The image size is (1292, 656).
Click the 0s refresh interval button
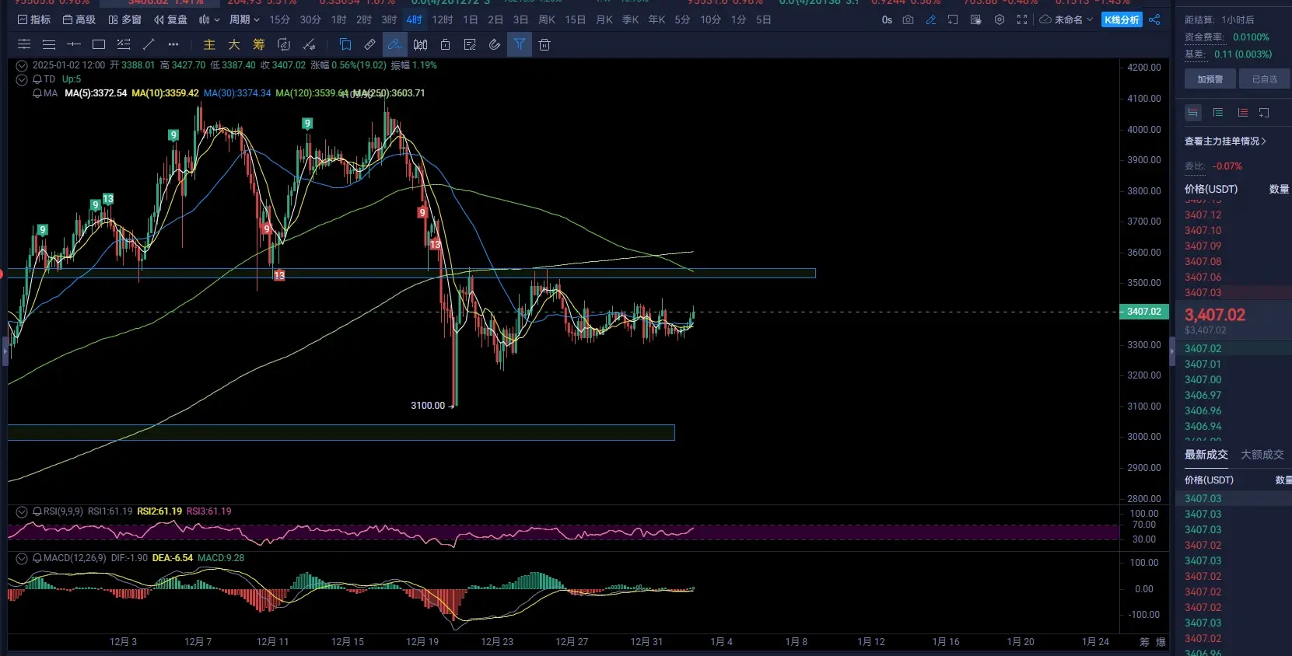tap(887, 19)
